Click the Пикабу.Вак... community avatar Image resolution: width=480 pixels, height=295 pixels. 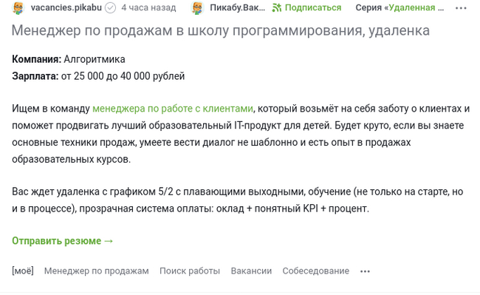(197, 7)
